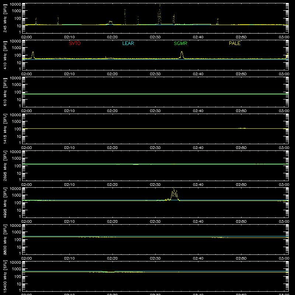The height and width of the screenshot is (295, 295).
Task: Click the 245 MHz spike near 02:45
Action: (x=218, y=22)
